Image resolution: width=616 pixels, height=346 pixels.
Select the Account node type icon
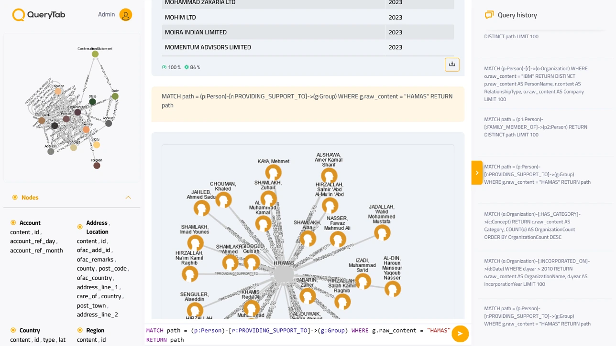click(x=13, y=222)
